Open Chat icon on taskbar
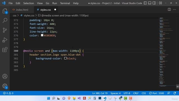179x101 pixels. pos(64,98)
